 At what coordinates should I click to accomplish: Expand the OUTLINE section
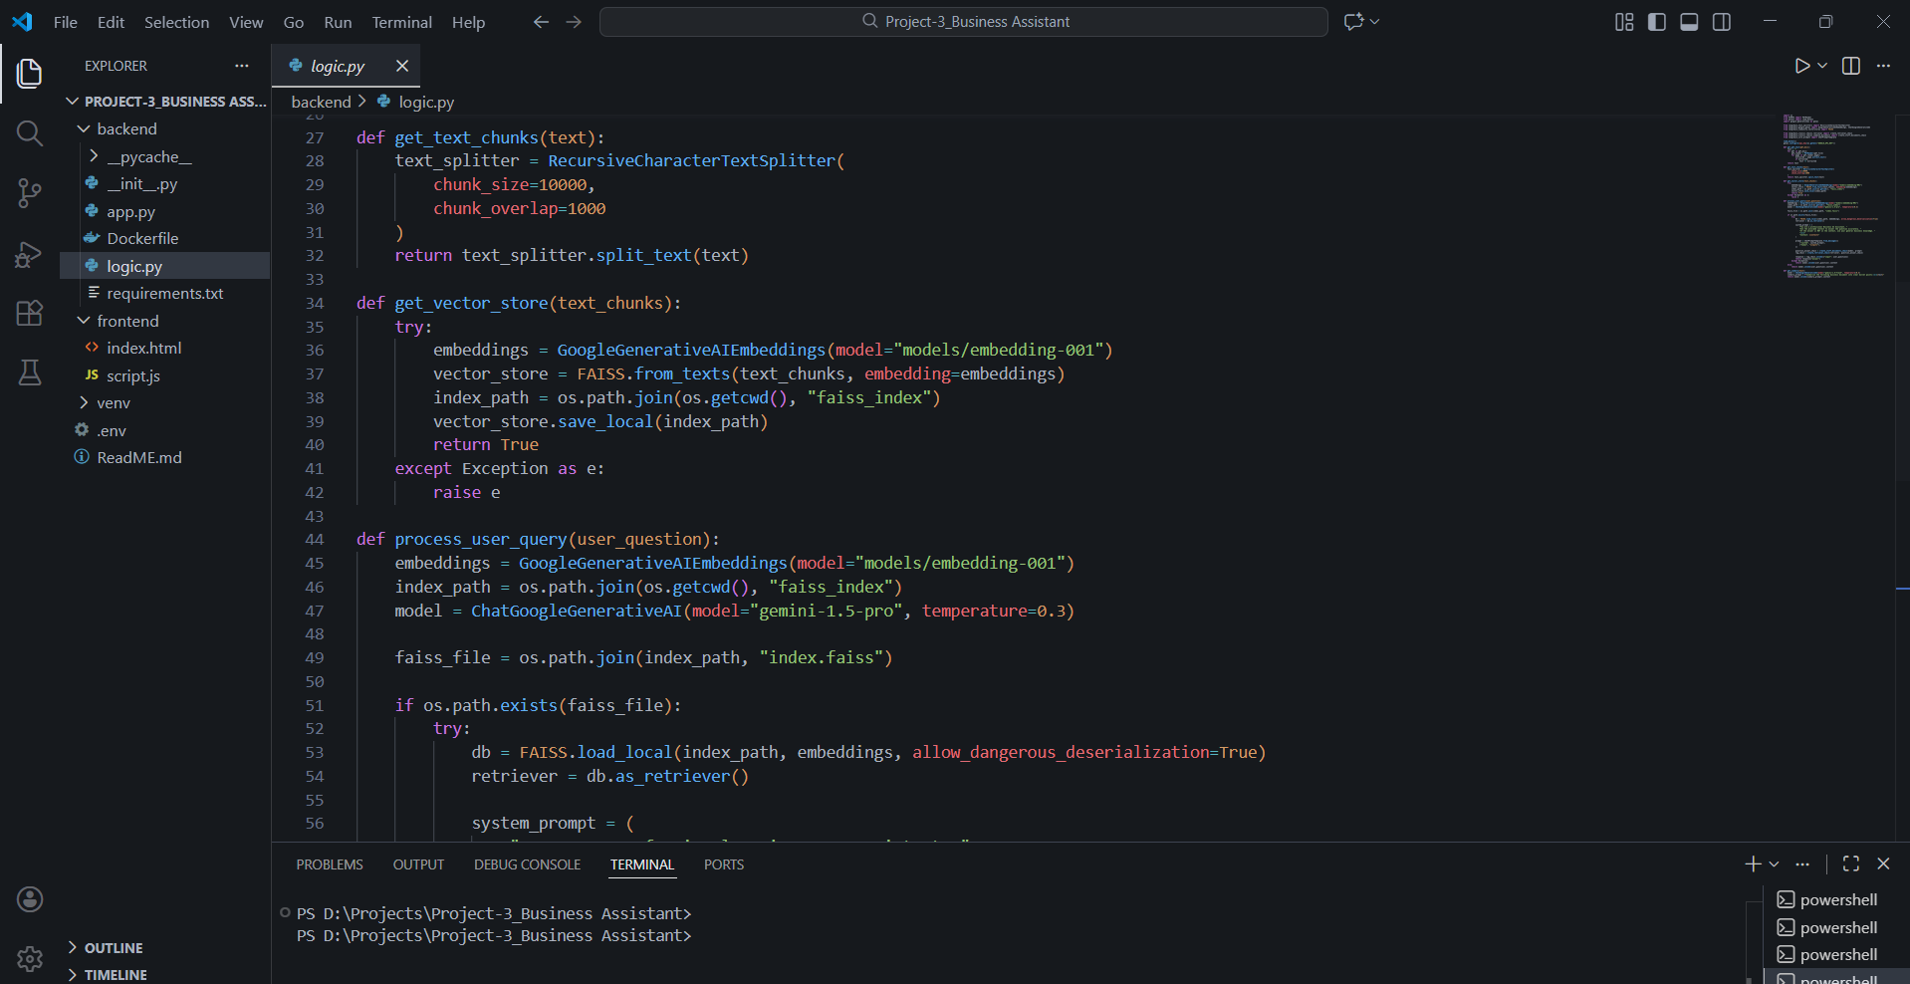tap(114, 948)
